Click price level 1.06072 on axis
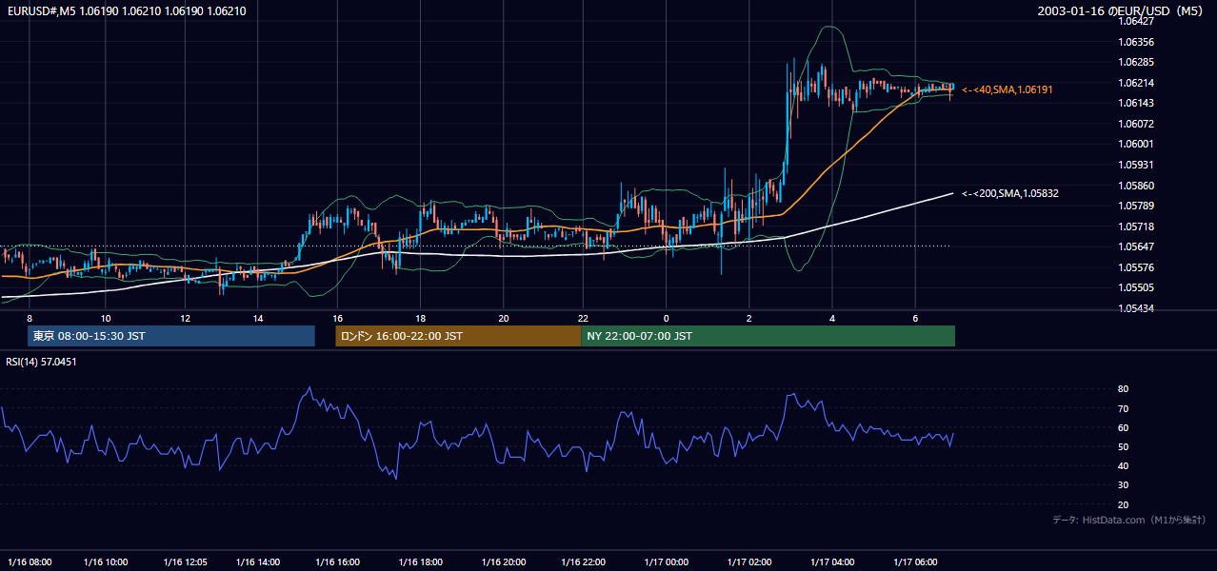The width and height of the screenshot is (1217, 571). click(x=1137, y=124)
